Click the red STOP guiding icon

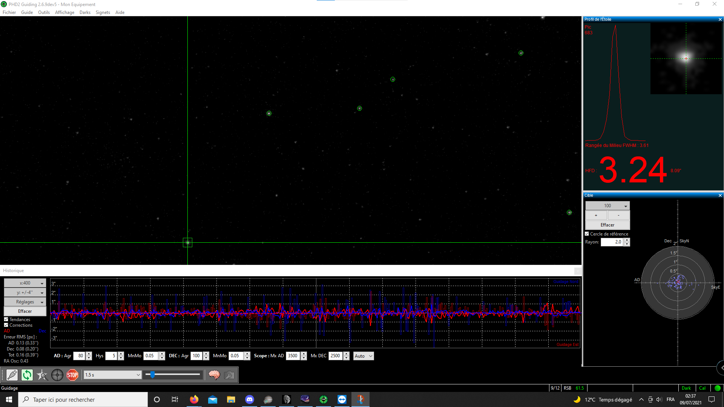[x=72, y=375]
